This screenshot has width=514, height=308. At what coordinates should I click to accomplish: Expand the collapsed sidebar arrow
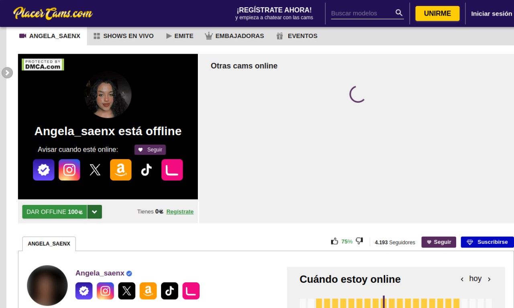7,73
